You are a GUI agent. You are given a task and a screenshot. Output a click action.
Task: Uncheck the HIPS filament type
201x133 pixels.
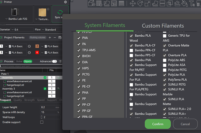point(79,68)
